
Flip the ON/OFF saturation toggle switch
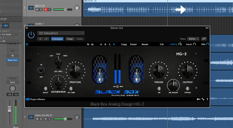pos(41,71)
